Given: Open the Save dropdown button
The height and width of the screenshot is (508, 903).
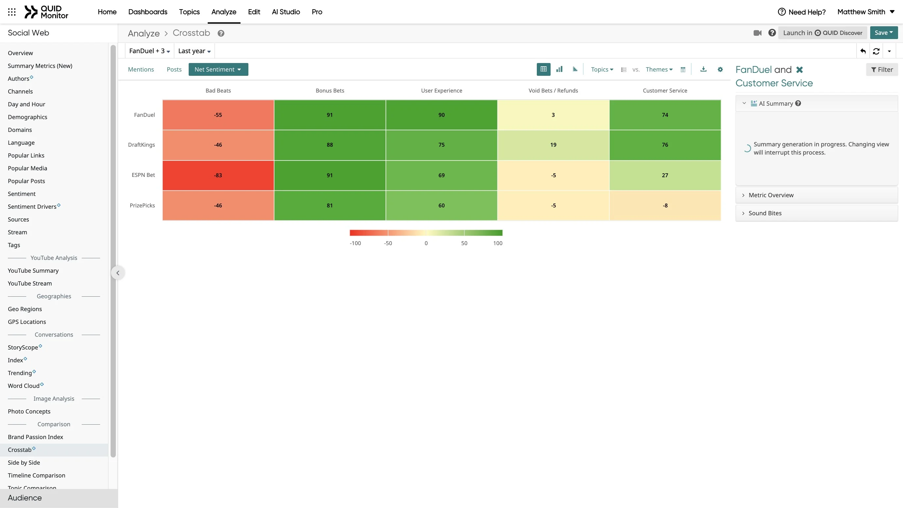Looking at the screenshot, I should [x=883, y=32].
